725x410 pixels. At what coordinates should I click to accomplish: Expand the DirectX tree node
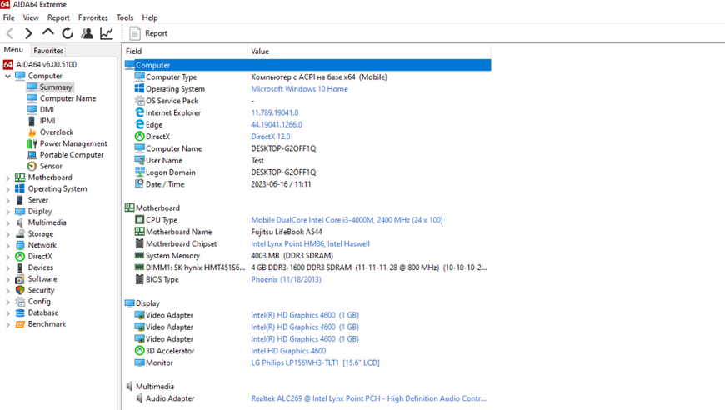tap(7, 257)
